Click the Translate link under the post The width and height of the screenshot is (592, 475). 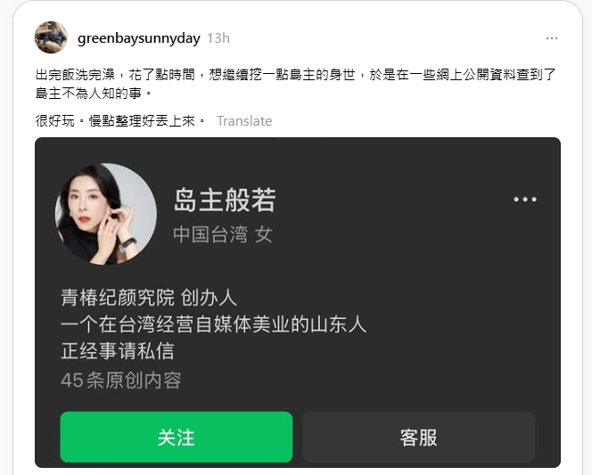click(x=244, y=121)
